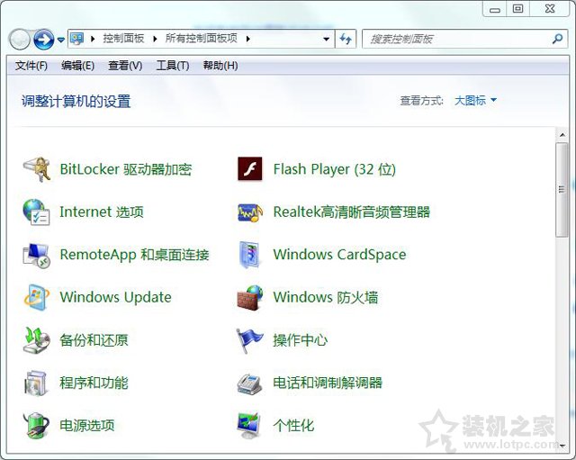Open the 程序和功能 text link
This screenshot has width=576, height=460.
coord(94,383)
